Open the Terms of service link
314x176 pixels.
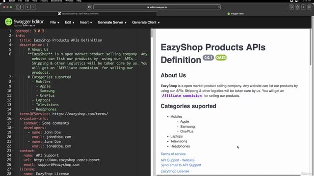pyautogui.click(x=173, y=154)
